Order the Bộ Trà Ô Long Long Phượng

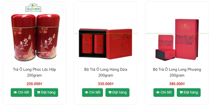189,92
